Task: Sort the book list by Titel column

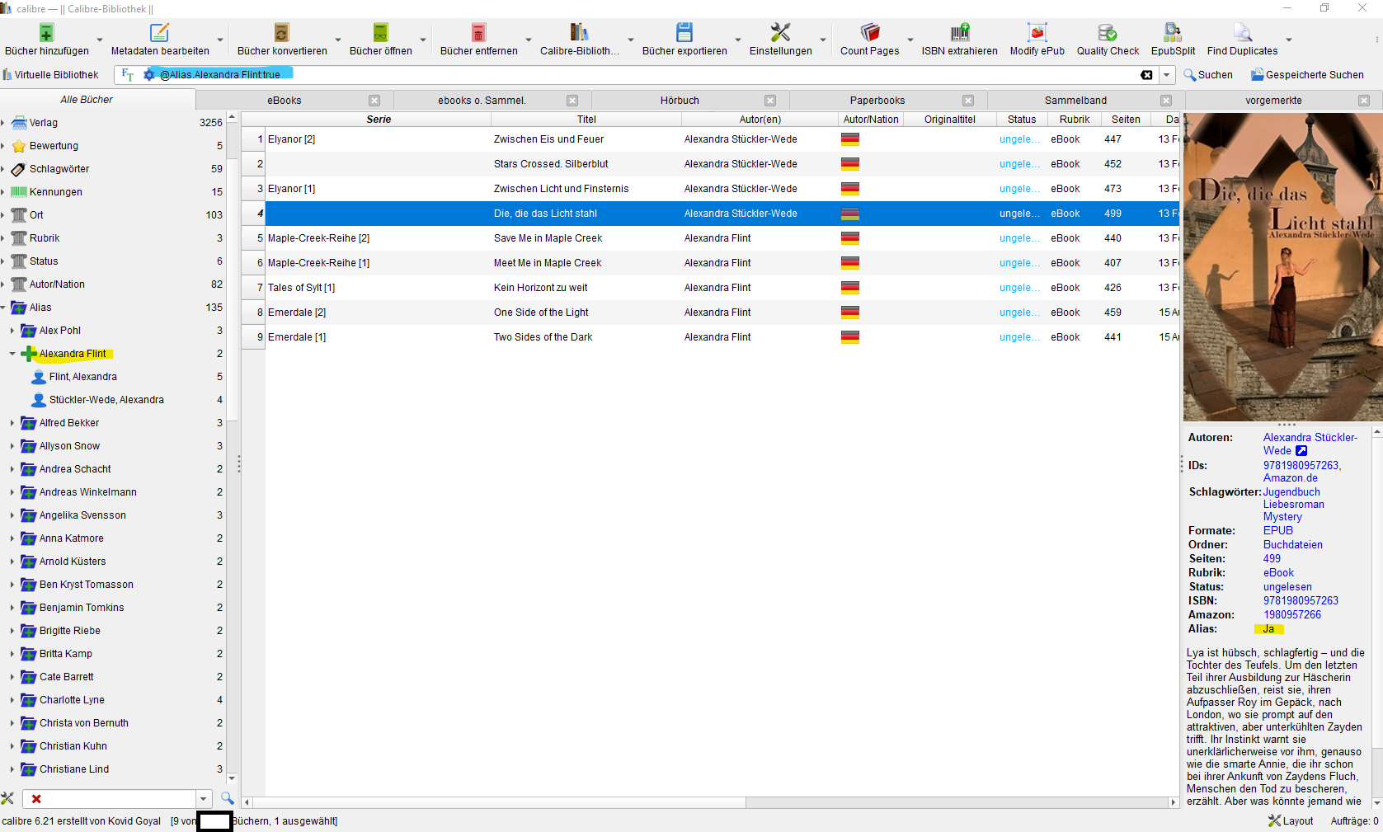Action: click(586, 120)
